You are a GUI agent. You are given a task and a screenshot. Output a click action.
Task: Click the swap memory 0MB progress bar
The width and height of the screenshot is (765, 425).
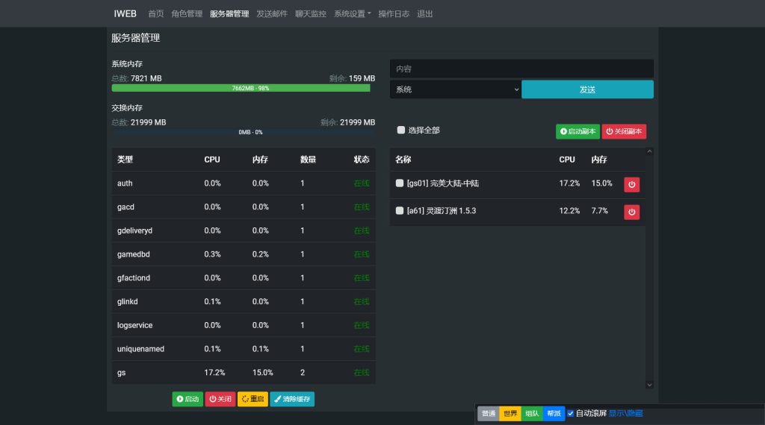244,132
